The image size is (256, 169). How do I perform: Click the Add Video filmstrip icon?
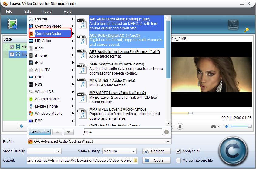pyautogui.click(x=12, y=24)
